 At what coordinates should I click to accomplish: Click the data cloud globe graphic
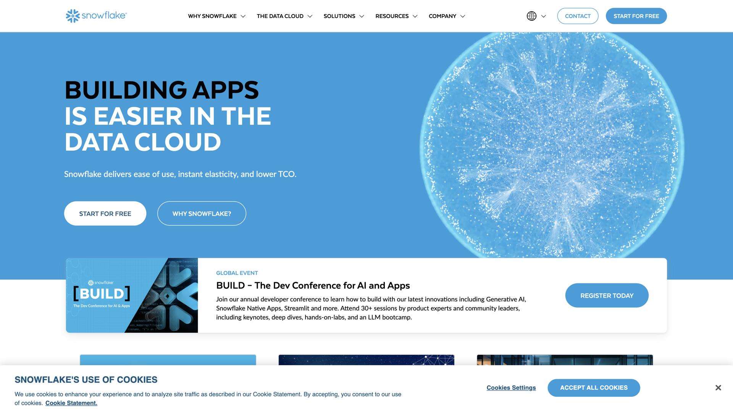551,145
